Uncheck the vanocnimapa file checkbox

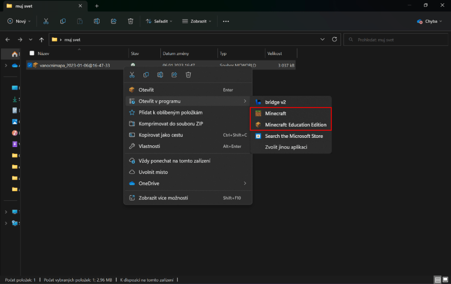pyautogui.click(x=30, y=65)
